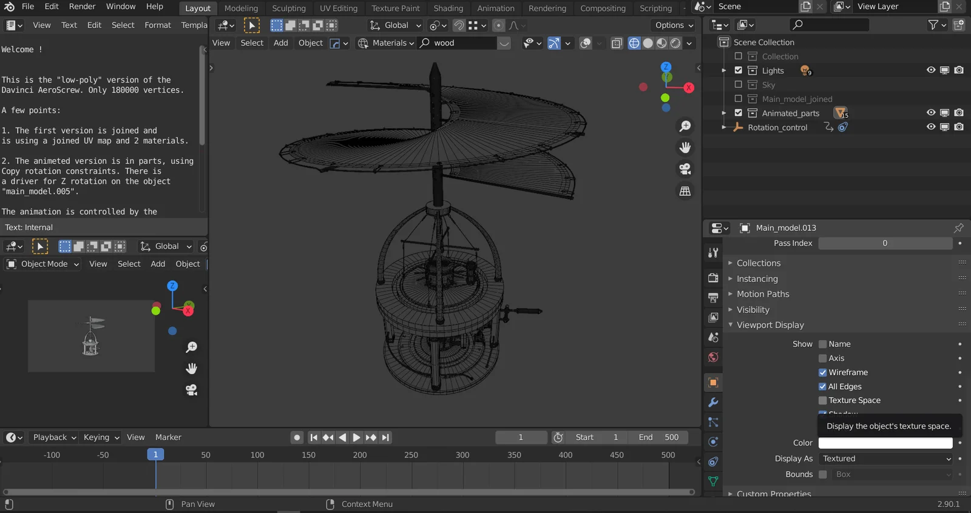Select wireframe viewport shading mode
The width and height of the screenshot is (971, 513).
click(634, 43)
